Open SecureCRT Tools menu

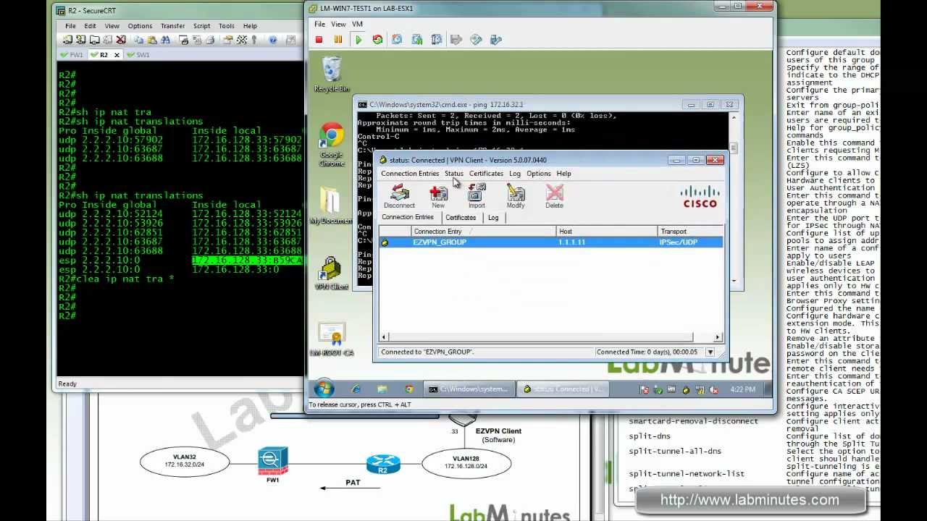[x=227, y=26]
